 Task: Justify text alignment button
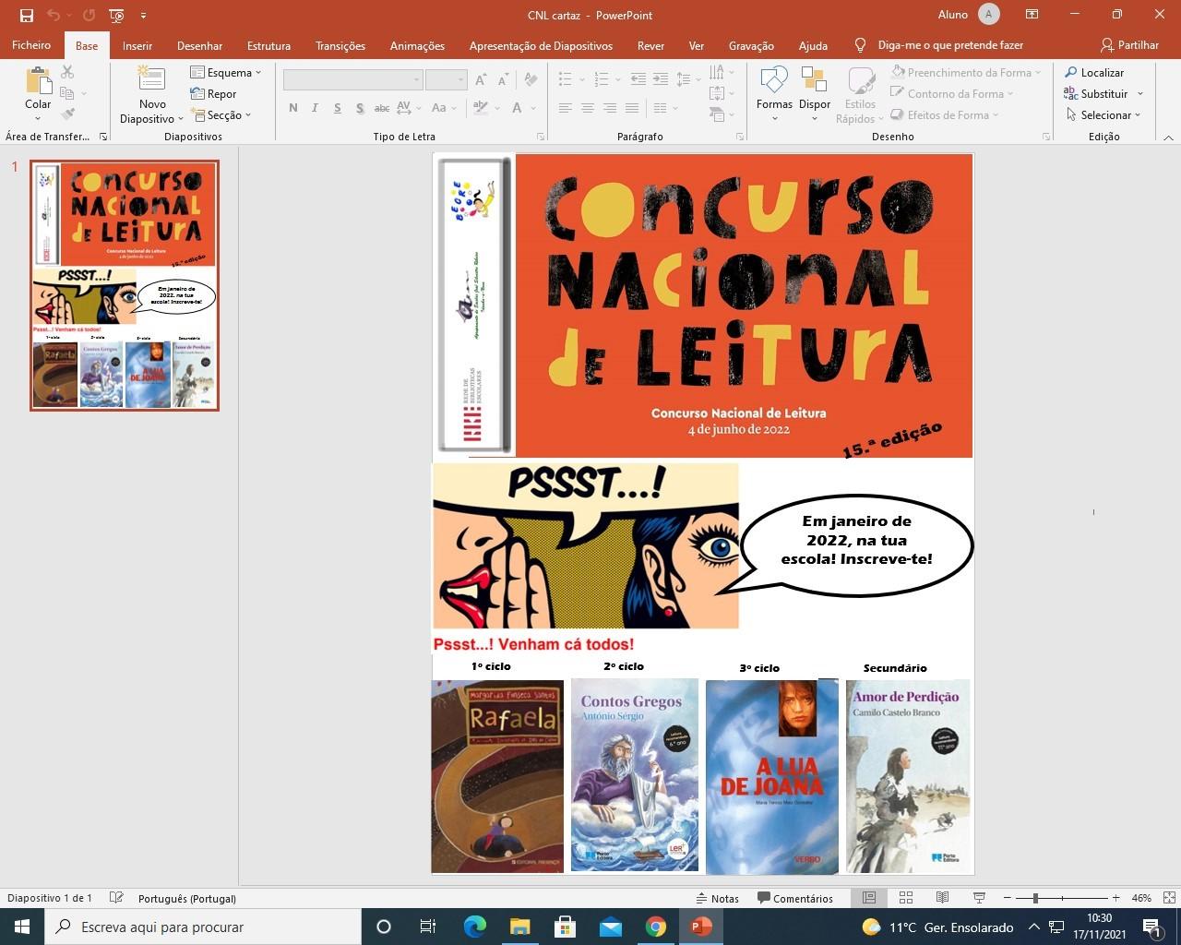[632, 108]
